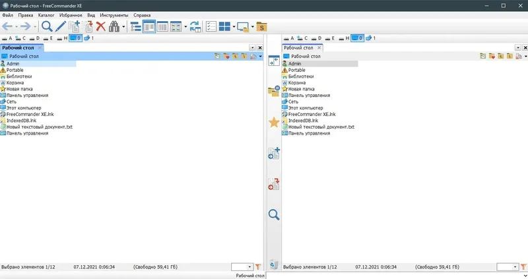The image size is (528, 279).
Task: Open the Правка menu
Action: click(26, 15)
